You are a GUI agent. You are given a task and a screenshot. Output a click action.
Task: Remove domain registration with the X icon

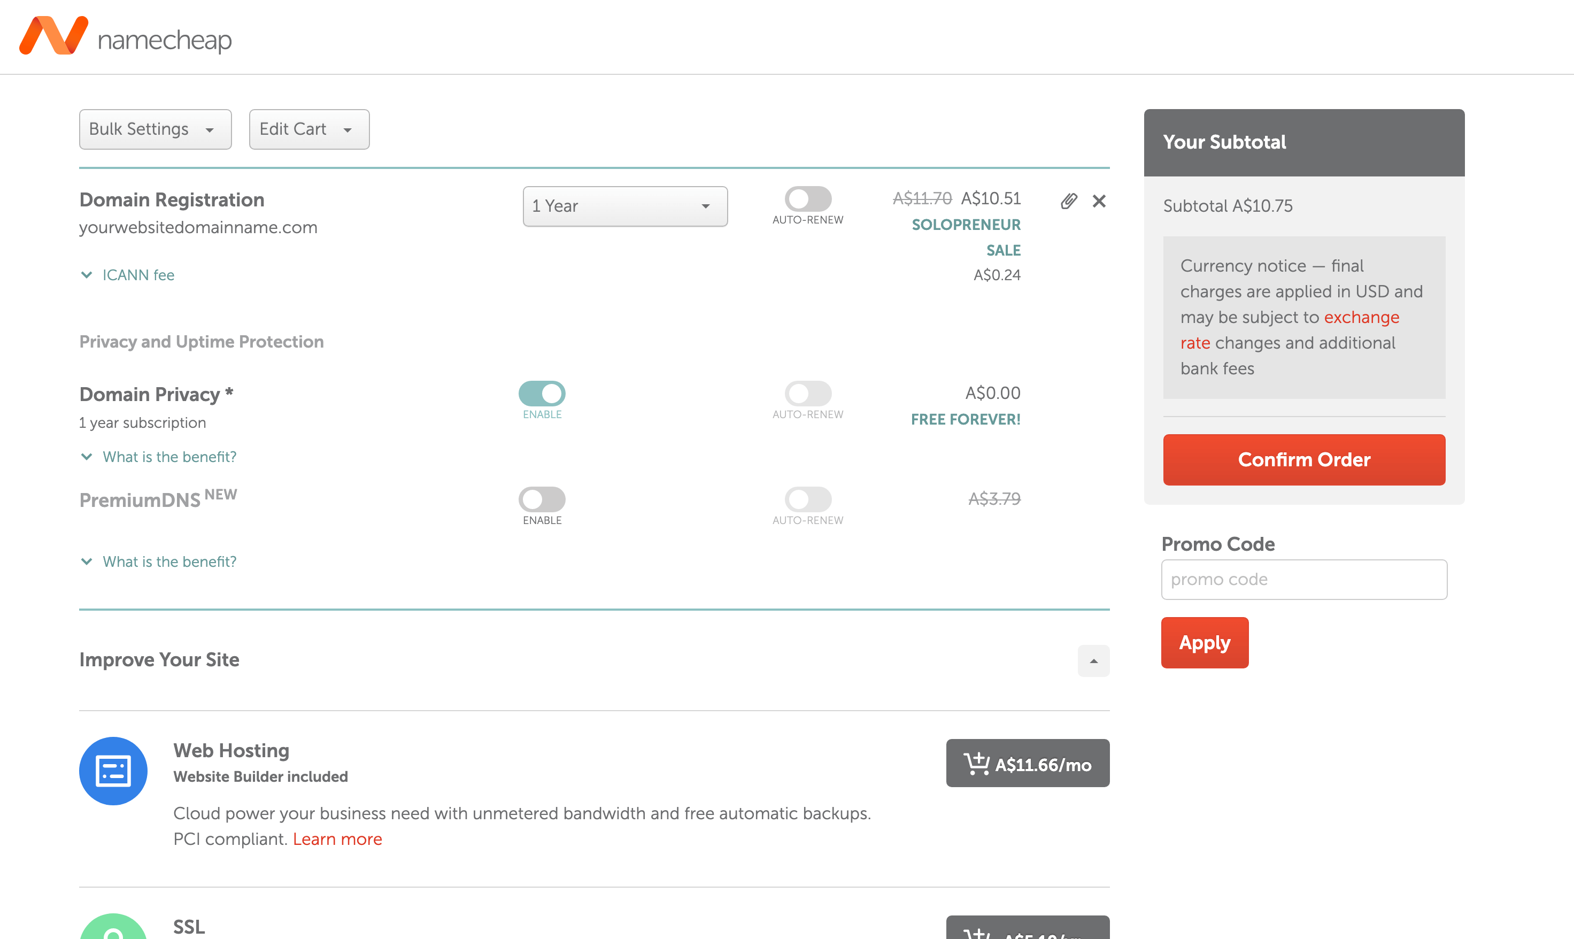click(1099, 201)
